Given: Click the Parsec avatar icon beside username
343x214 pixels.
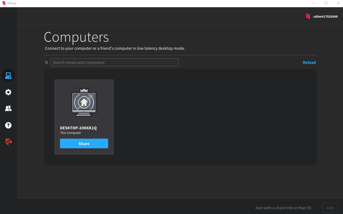Looking at the screenshot, I should pos(308,16).
